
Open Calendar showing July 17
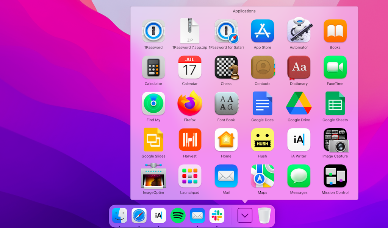pos(189,68)
